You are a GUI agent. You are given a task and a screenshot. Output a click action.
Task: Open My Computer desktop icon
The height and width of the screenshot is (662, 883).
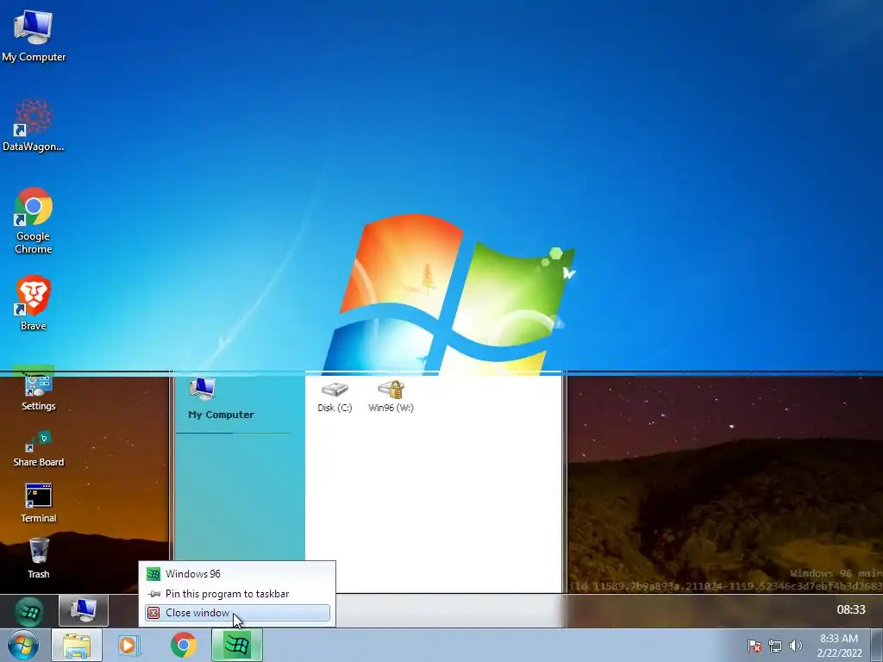click(34, 36)
